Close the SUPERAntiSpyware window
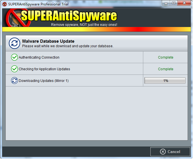193x159 pixels. click(x=184, y=3)
